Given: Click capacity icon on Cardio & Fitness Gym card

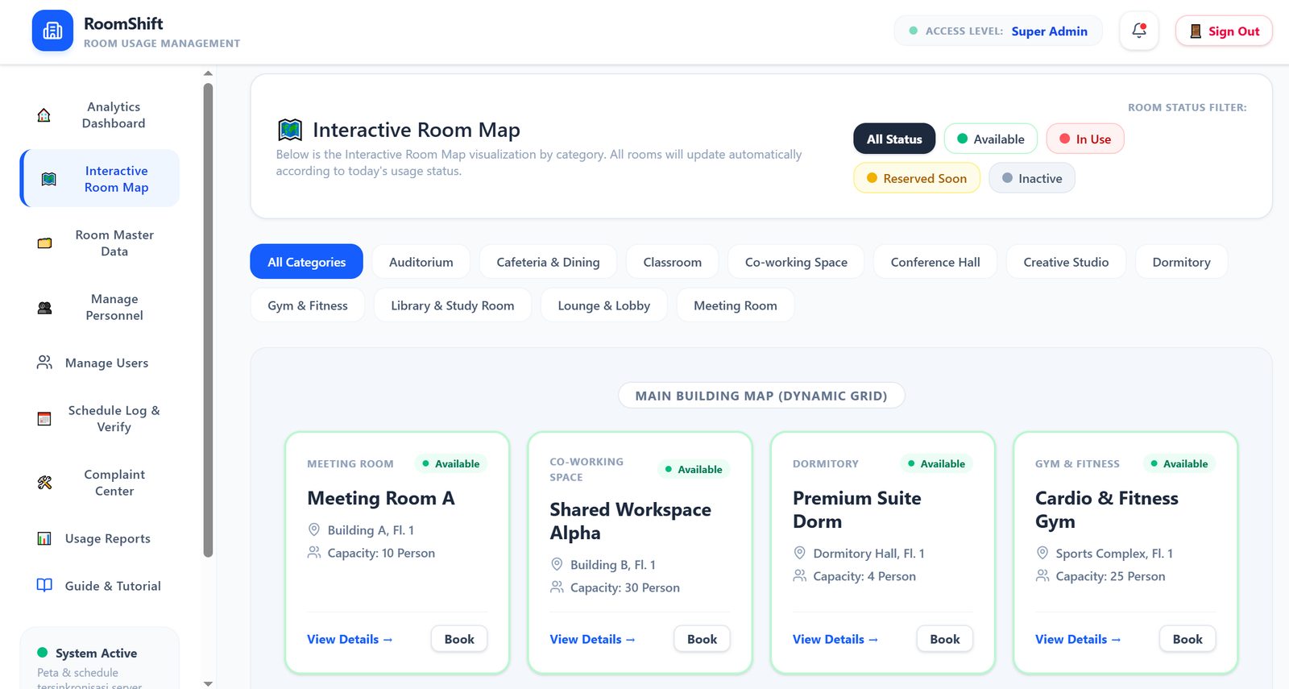Looking at the screenshot, I should pyautogui.click(x=1042, y=576).
